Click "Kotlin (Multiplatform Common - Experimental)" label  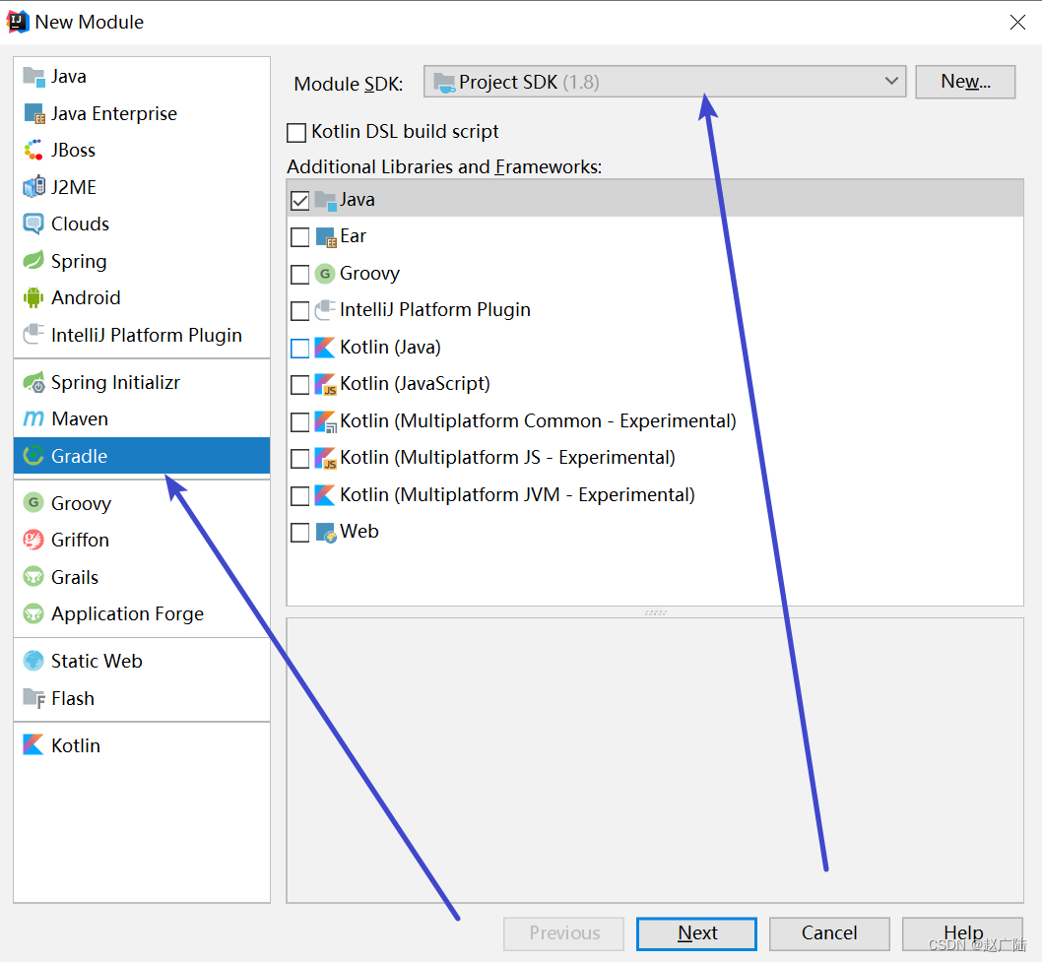[x=538, y=421]
